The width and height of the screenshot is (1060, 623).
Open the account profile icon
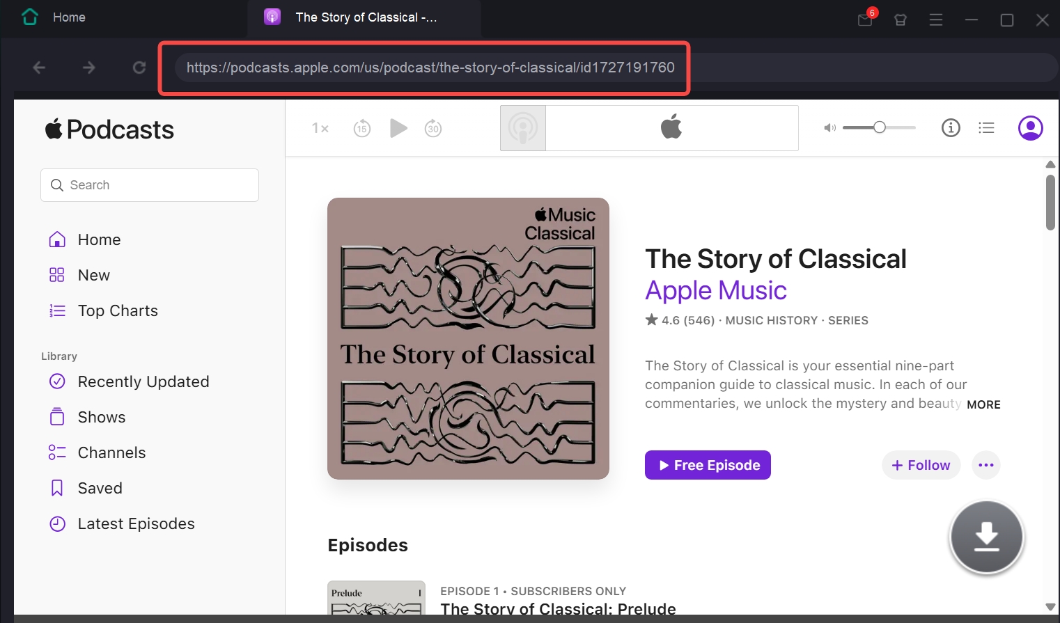(x=1031, y=128)
